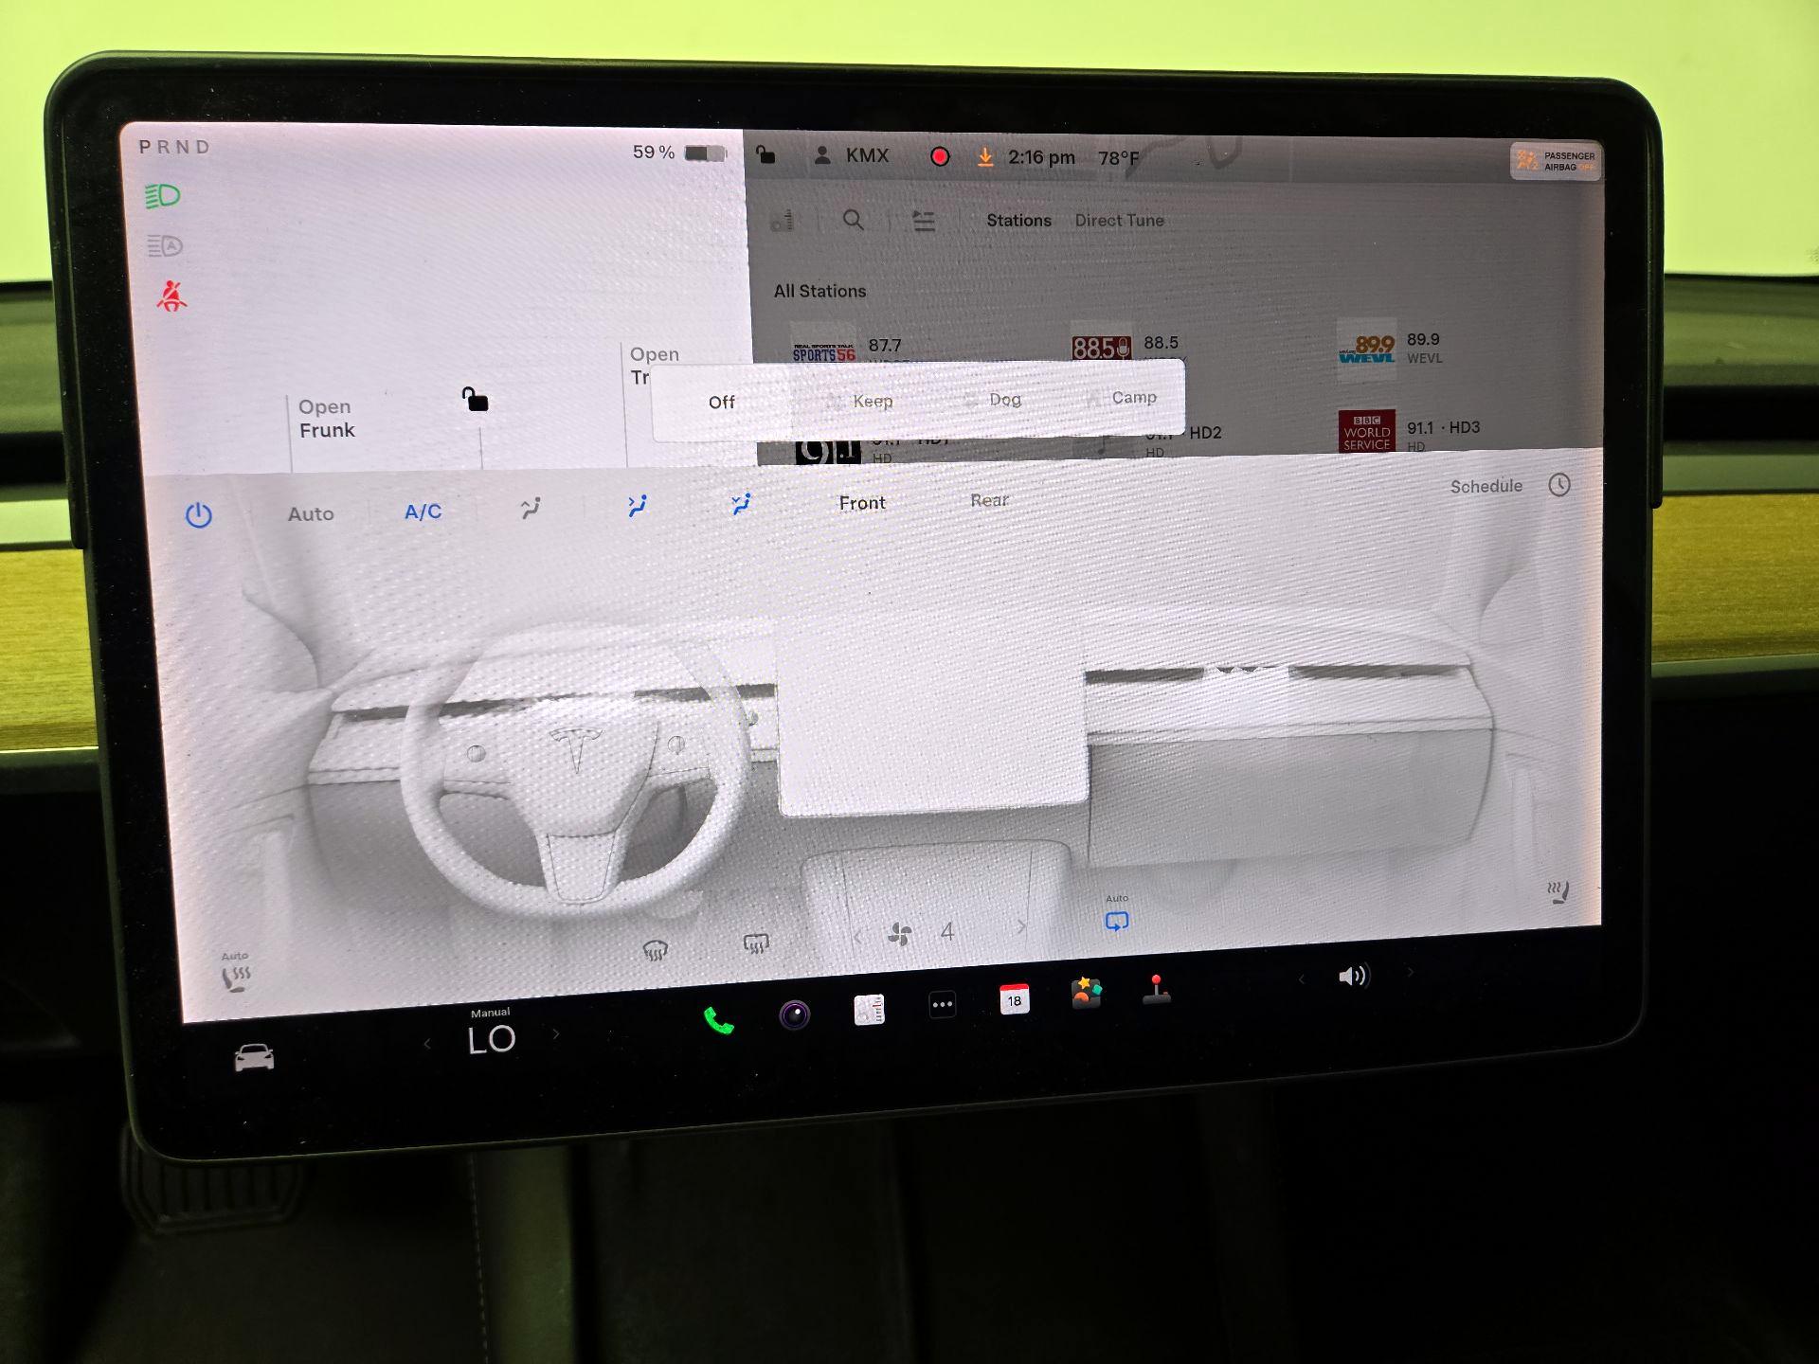Open the software update download icon
The width and height of the screenshot is (1819, 1364).
pos(985,157)
